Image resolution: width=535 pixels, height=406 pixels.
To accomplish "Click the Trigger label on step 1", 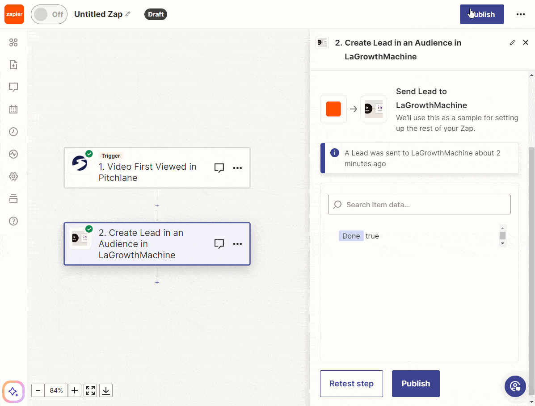I will (110, 156).
